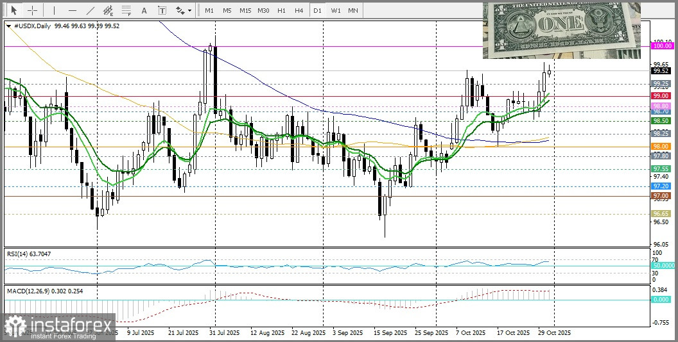Select the trendline drawing tool
This screenshot has width=678, height=342.
pyautogui.click(x=91, y=10)
